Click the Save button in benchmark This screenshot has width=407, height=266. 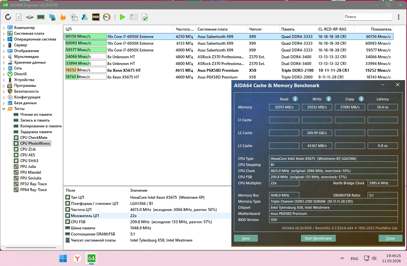(x=246, y=238)
